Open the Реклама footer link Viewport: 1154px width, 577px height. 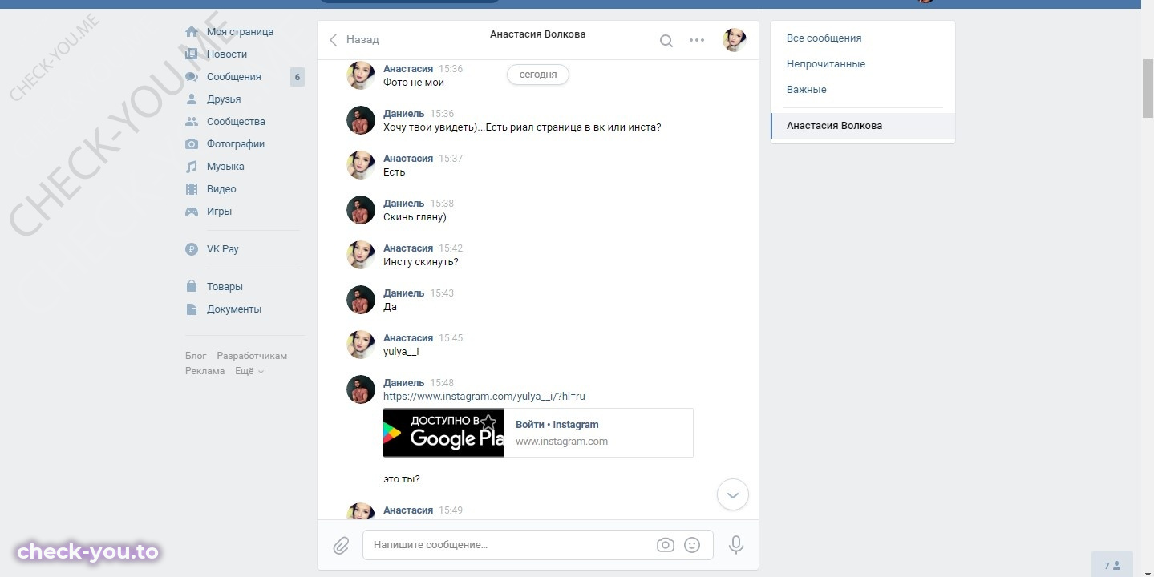click(204, 371)
